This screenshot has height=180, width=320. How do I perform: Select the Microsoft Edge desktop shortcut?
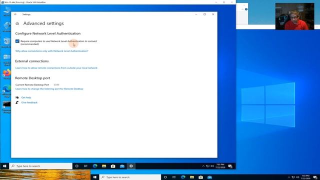(x=6, y=91)
